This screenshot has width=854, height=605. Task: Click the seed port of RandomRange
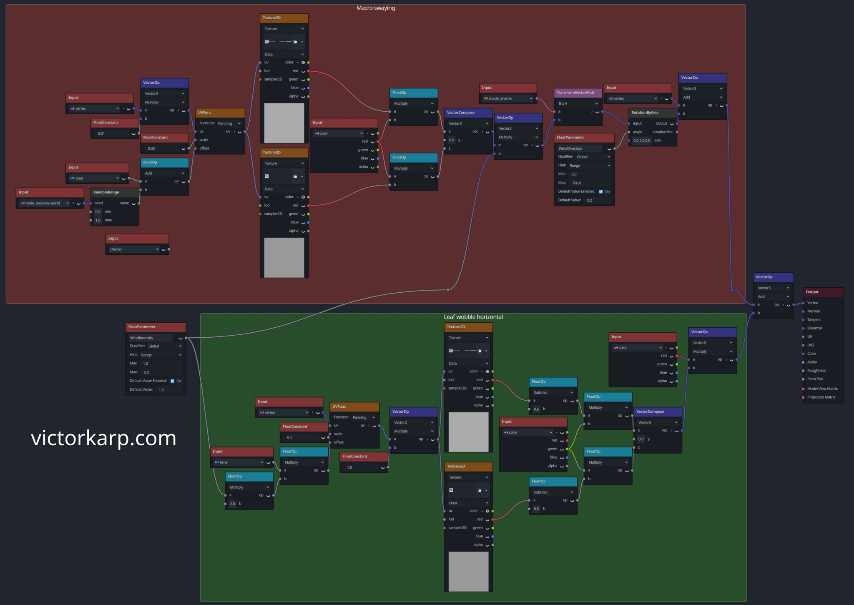[91, 203]
